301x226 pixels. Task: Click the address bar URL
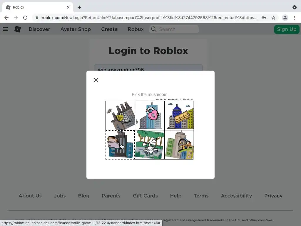(x=149, y=18)
